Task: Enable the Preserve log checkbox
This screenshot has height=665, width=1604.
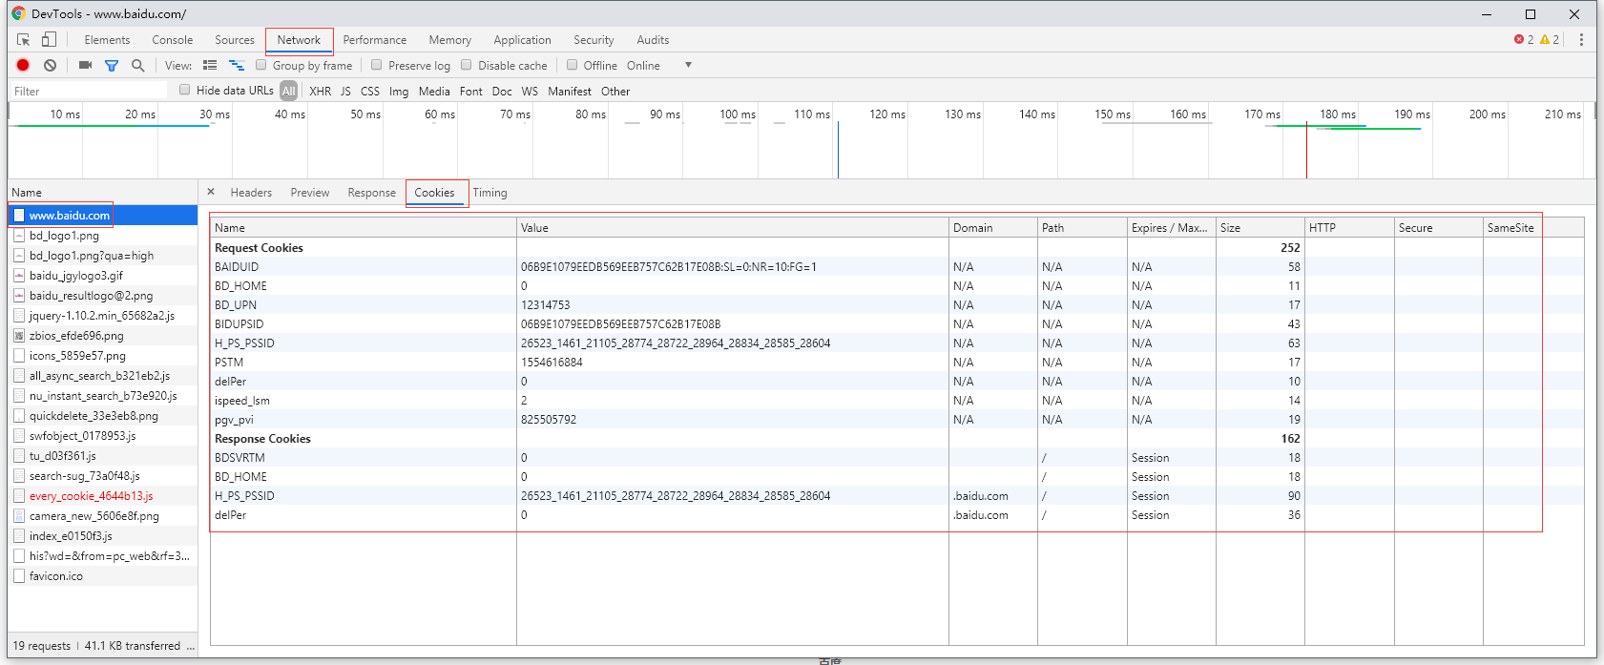Action: tap(377, 65)
